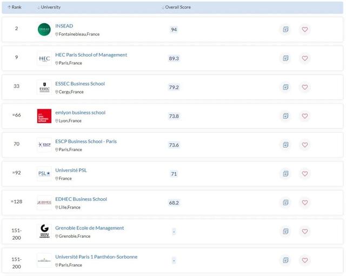This screenshot has width=346, height=276.
Task: Add HEC Paris to compare list
Action: [285, 58]
